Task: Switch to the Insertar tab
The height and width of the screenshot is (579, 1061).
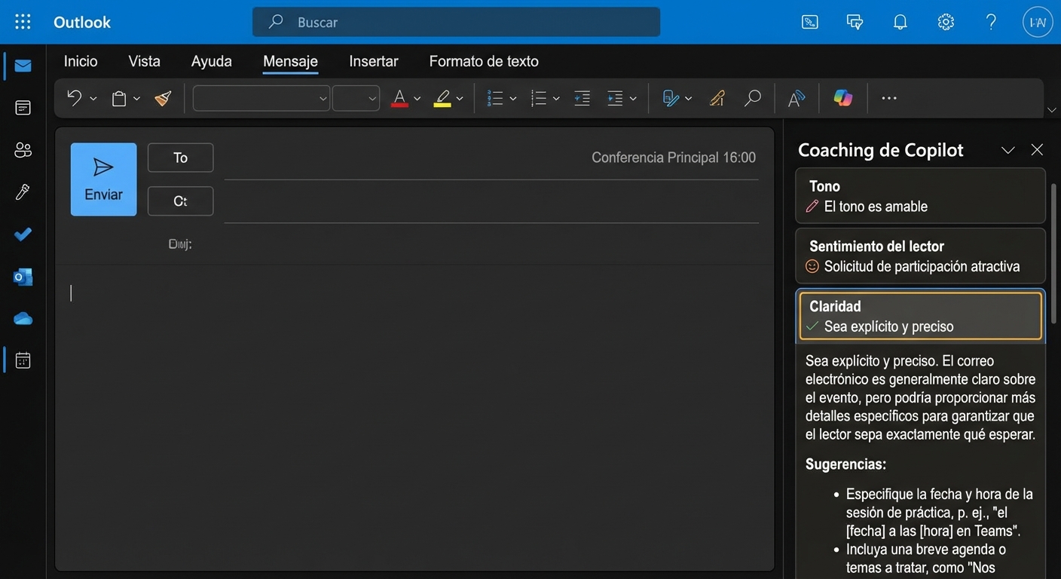Action: coord(374,61)
